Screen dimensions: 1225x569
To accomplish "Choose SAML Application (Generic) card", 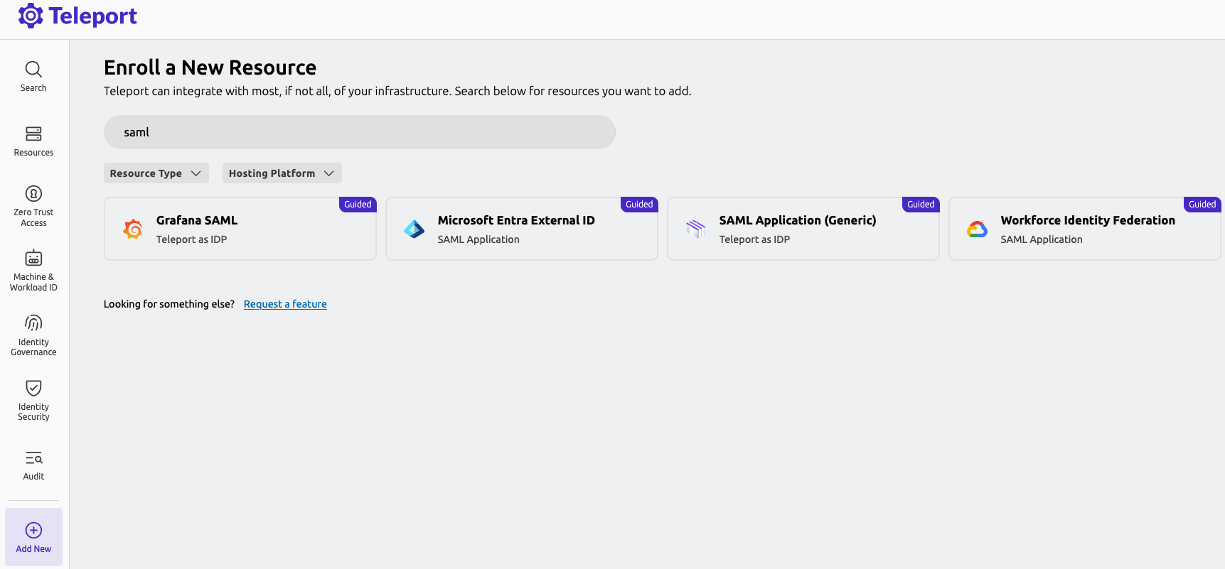I will point(803,229).
